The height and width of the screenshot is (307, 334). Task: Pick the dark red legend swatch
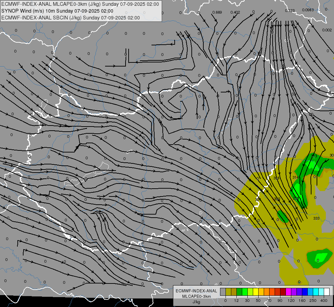tap(283, 292)
